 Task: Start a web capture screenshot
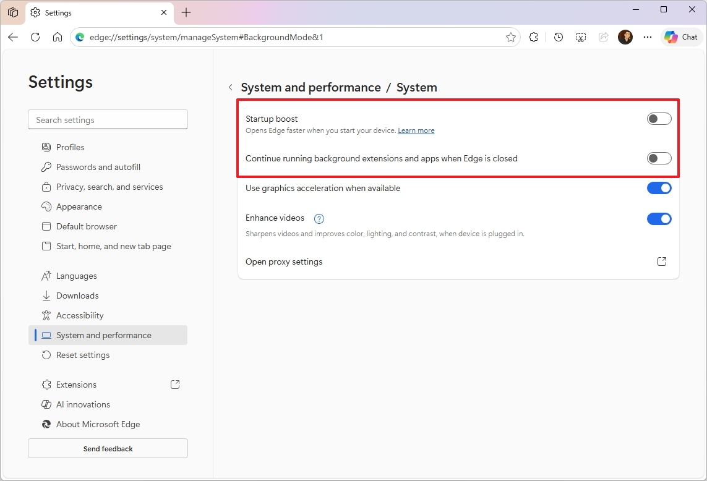point(580,37)
